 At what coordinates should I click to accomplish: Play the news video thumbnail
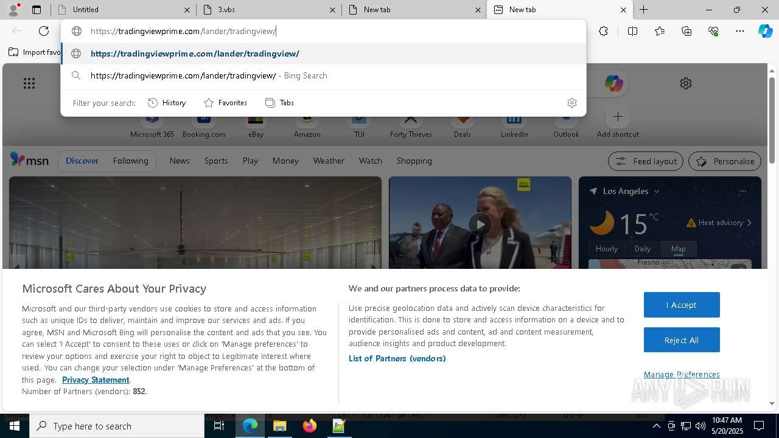point(480,224)
